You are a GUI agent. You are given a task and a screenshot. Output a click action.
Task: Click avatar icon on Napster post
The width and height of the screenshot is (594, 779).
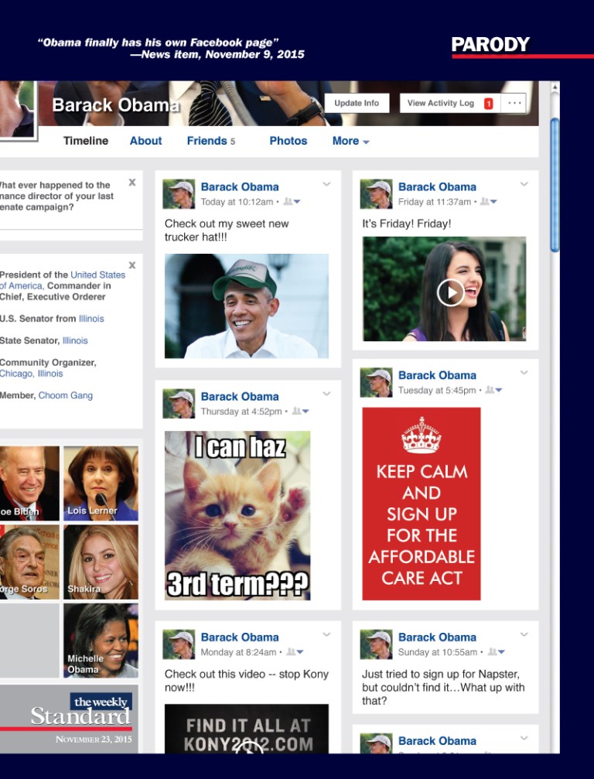coord(377,644)
